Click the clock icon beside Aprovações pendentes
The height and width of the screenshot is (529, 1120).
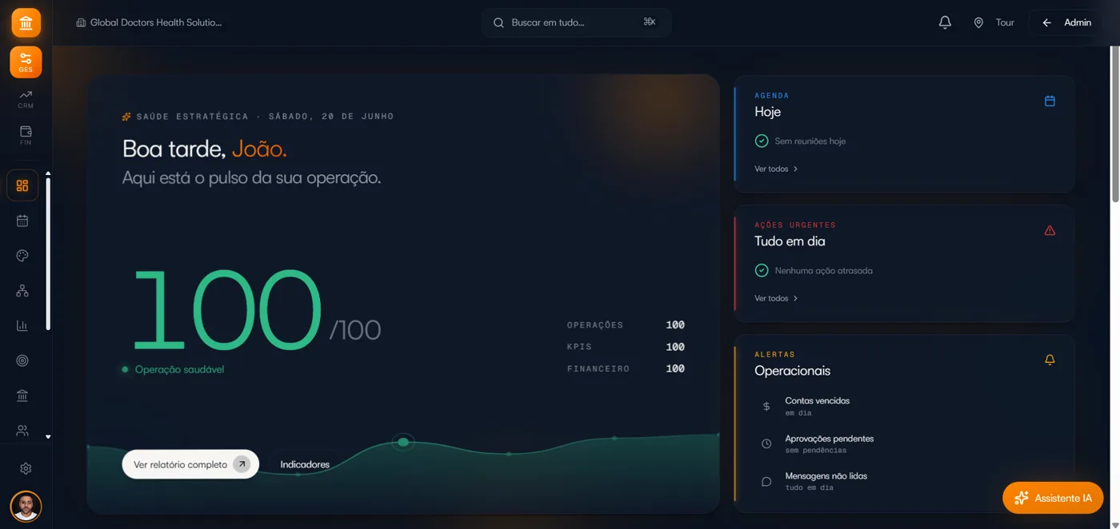click(766, 443)
